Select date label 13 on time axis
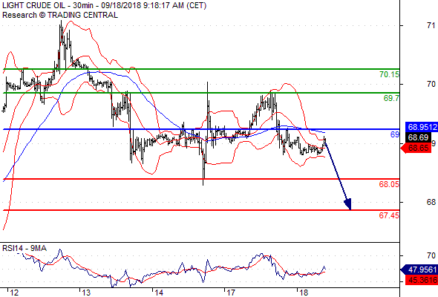 tap(86, 293)
